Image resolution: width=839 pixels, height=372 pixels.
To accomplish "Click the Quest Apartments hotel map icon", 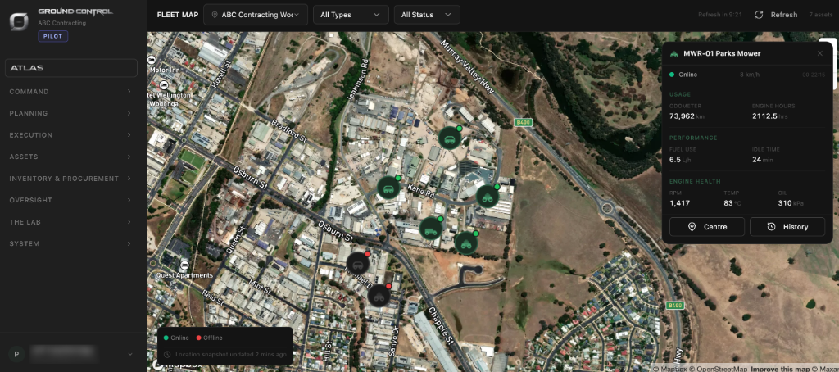I will (184, 265).
